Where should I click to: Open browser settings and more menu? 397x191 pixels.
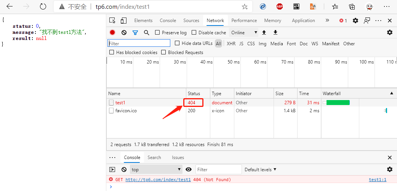point(386,7)
